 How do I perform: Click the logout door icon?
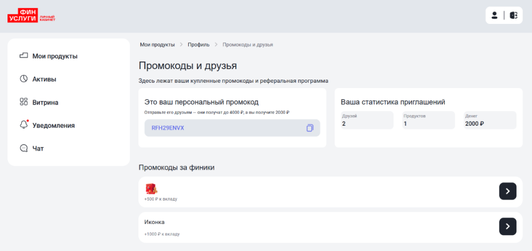[x=513, y=15]
